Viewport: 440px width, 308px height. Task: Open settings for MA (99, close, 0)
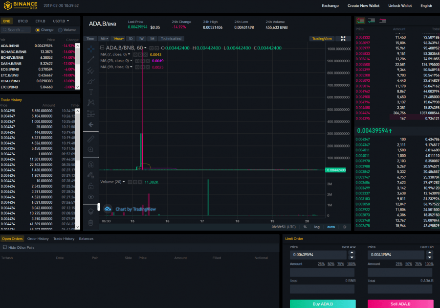(x=142, y=67)
